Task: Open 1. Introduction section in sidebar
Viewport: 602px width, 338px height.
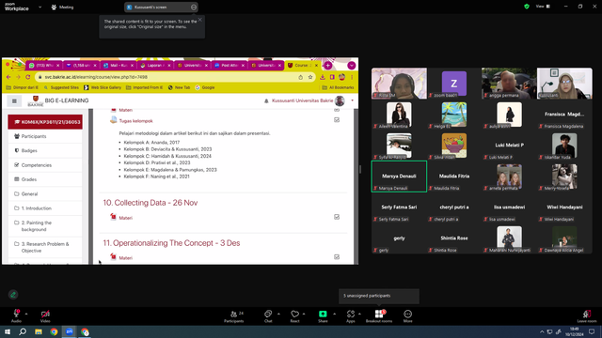Action: (45, 208)
